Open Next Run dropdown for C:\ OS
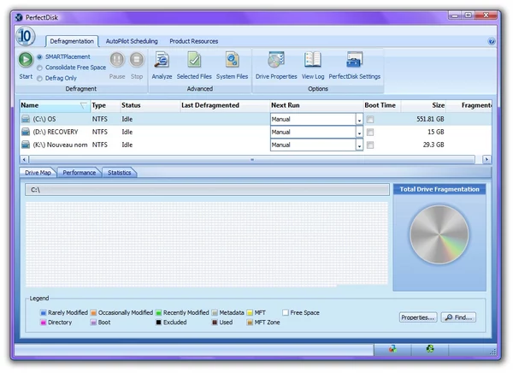Image resolution: width=513 pixels, height=373 pixels. [359, 119]
